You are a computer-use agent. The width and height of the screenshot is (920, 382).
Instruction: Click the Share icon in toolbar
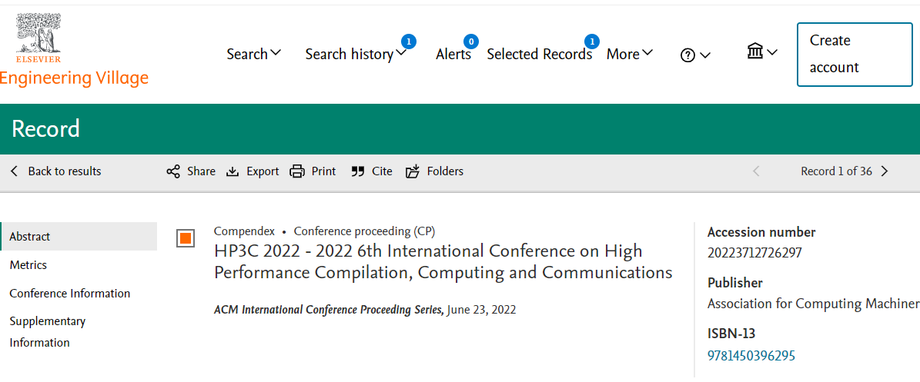[173, 171]
